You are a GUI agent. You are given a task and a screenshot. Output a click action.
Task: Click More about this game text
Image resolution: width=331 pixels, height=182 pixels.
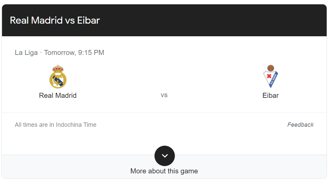(x=164, y=171)
